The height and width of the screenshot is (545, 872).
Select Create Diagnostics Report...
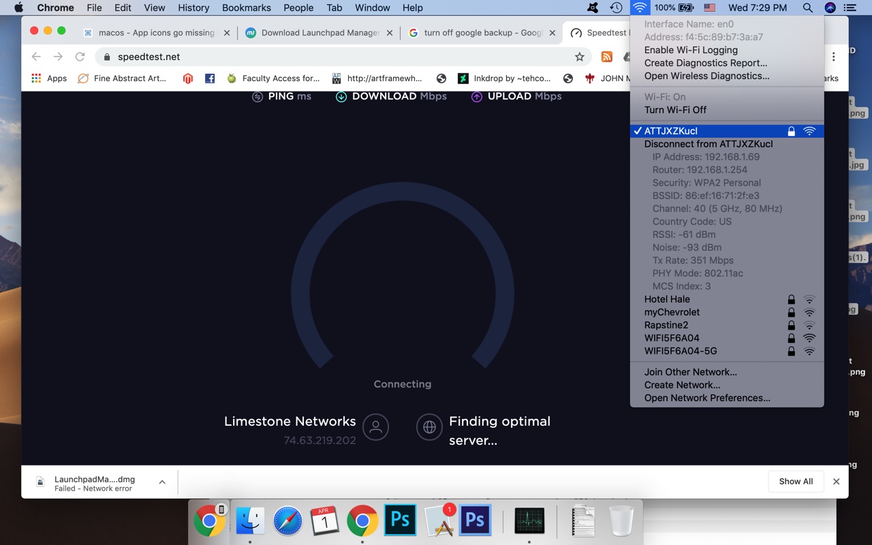(705, 63)
